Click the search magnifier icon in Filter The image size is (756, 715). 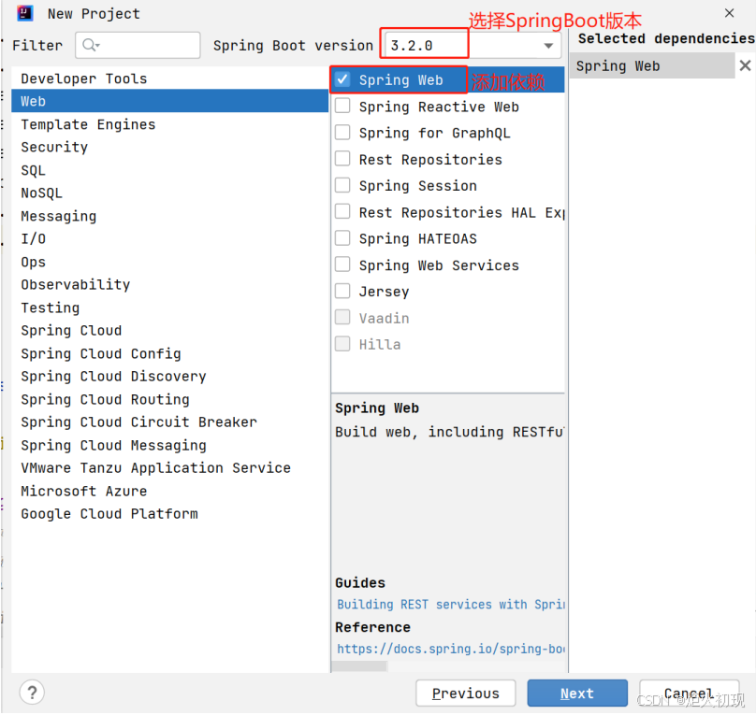(90, 45)
